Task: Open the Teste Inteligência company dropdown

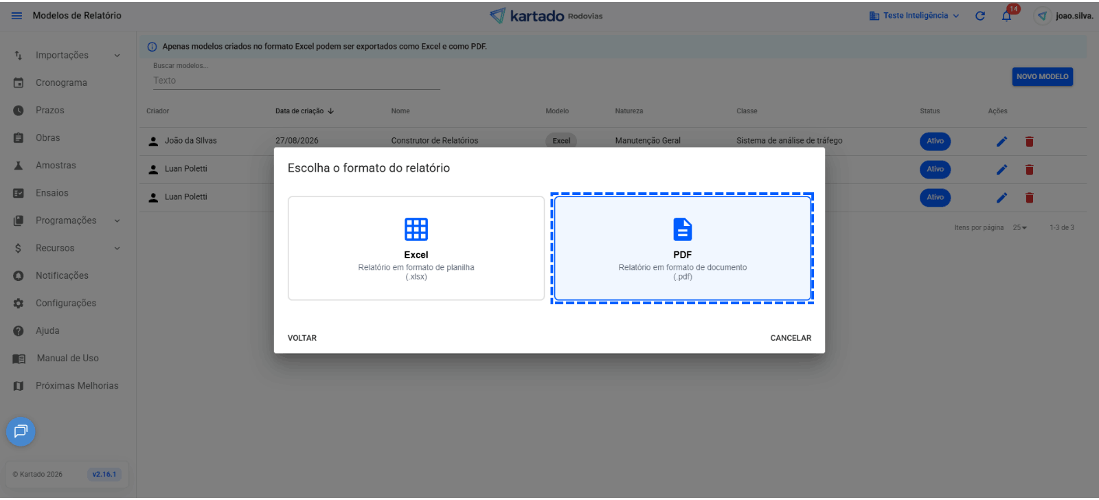Action: click(914, 16)
